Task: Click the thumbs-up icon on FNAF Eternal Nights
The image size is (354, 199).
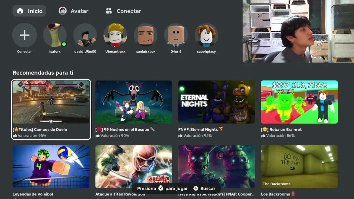Action: 180,136
